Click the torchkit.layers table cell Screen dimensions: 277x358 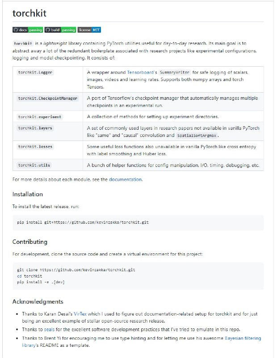35,128
